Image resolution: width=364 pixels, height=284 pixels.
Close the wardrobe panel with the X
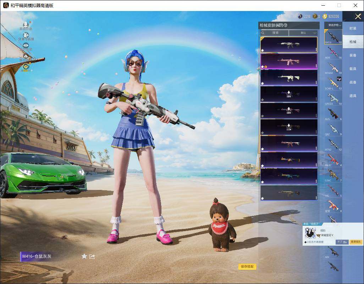(x=358, y=16)
